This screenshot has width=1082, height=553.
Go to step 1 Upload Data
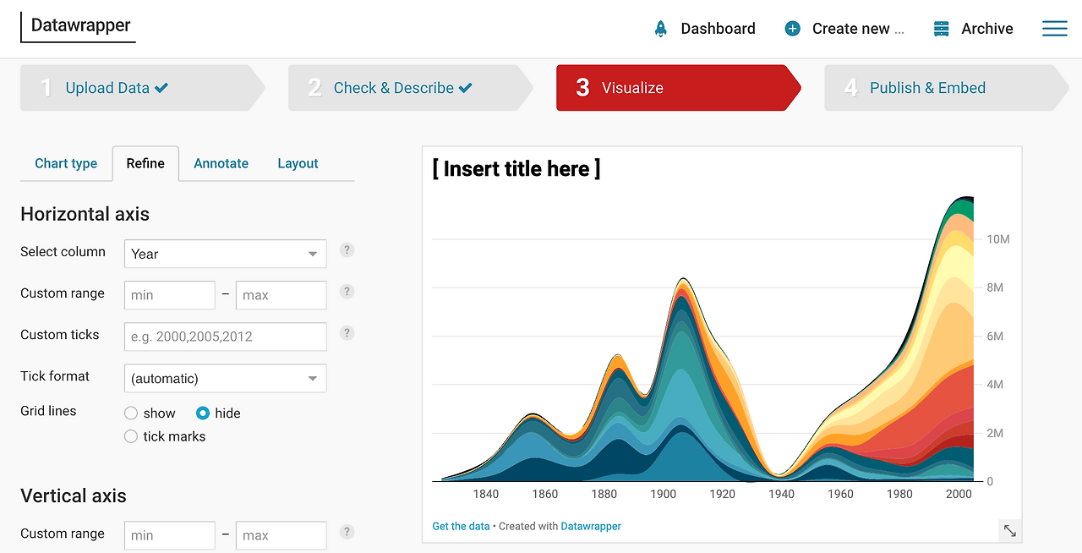[x=142, y=88]
